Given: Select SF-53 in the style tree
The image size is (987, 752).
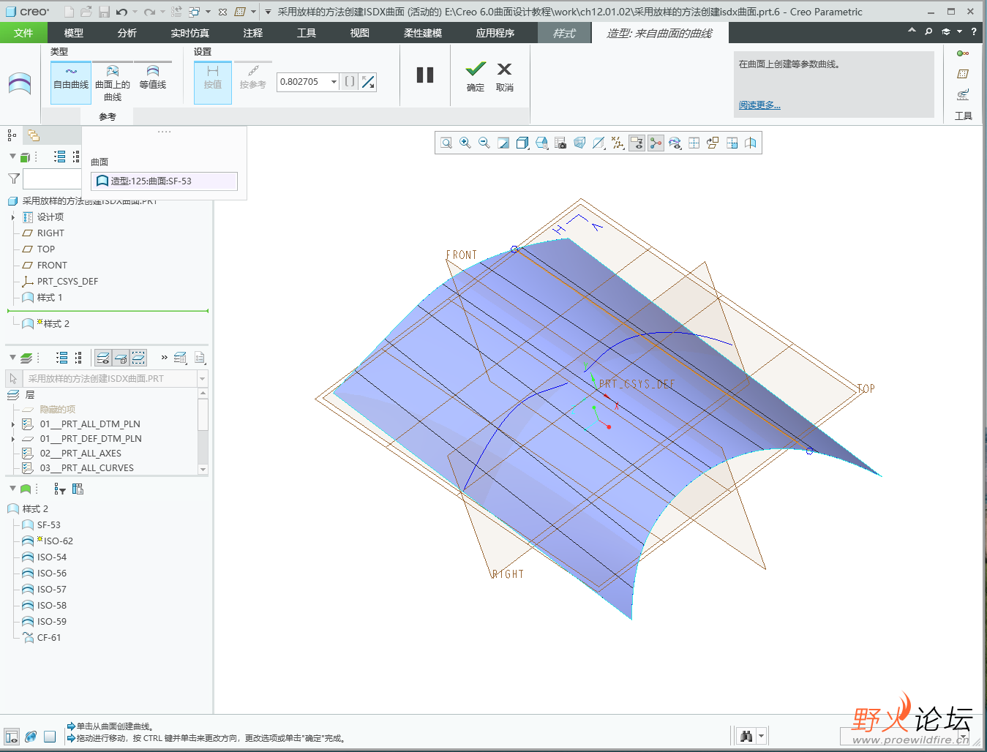Looking at the screenshot, I should 49,525.
